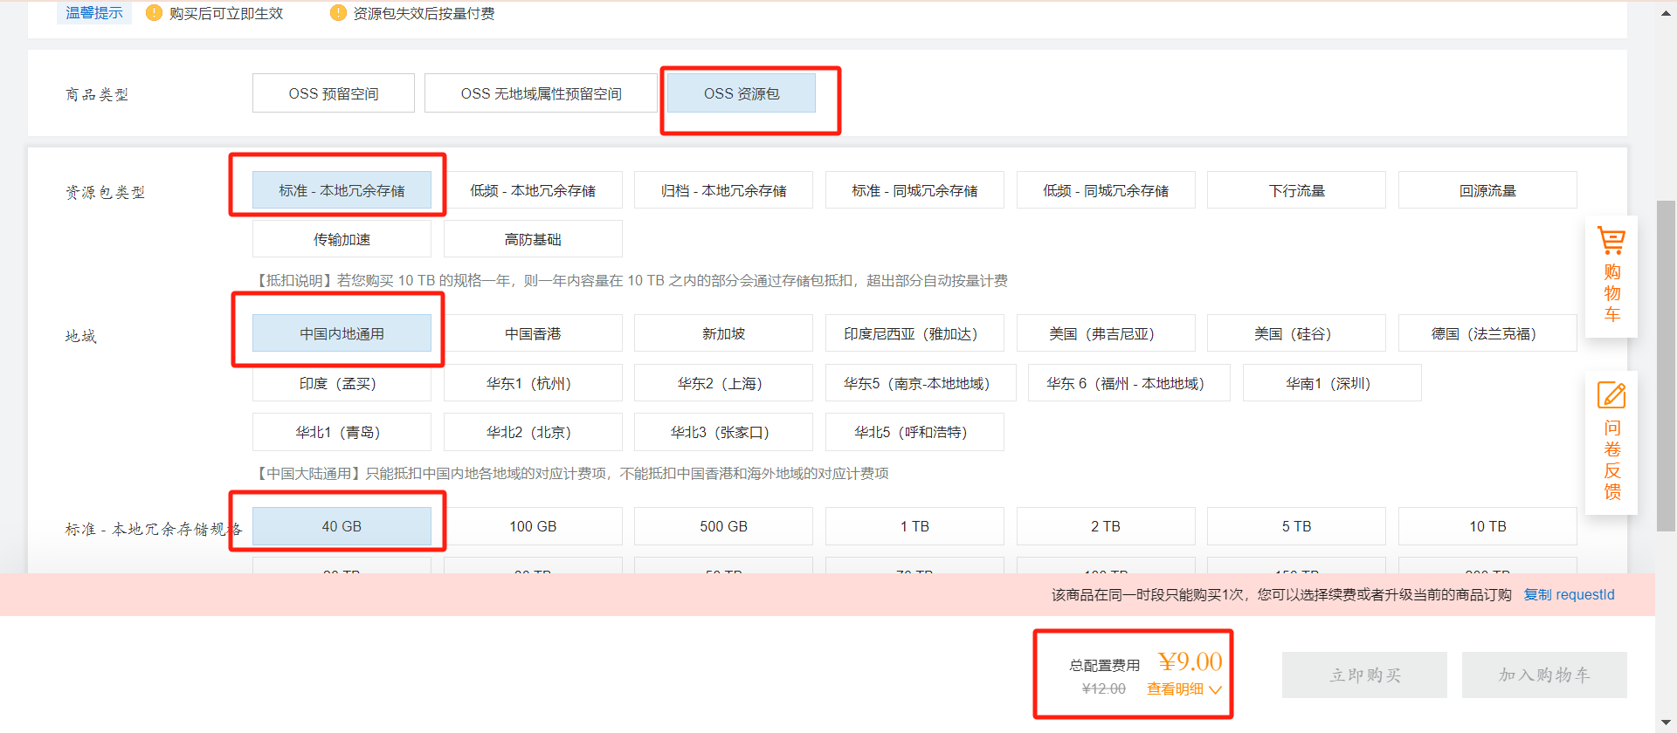Pick 美国（硅谷）region
The height and width of the screenshot is (733, 1677).
coord(1296,333)
